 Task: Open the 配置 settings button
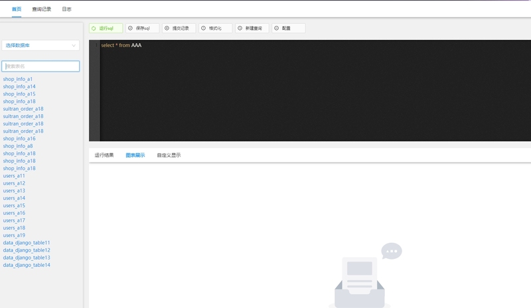(x=289, y=28)
